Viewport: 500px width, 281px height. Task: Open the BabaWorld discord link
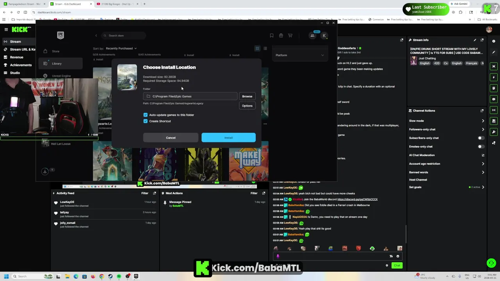pyautogui.click(x=357, y=199)
